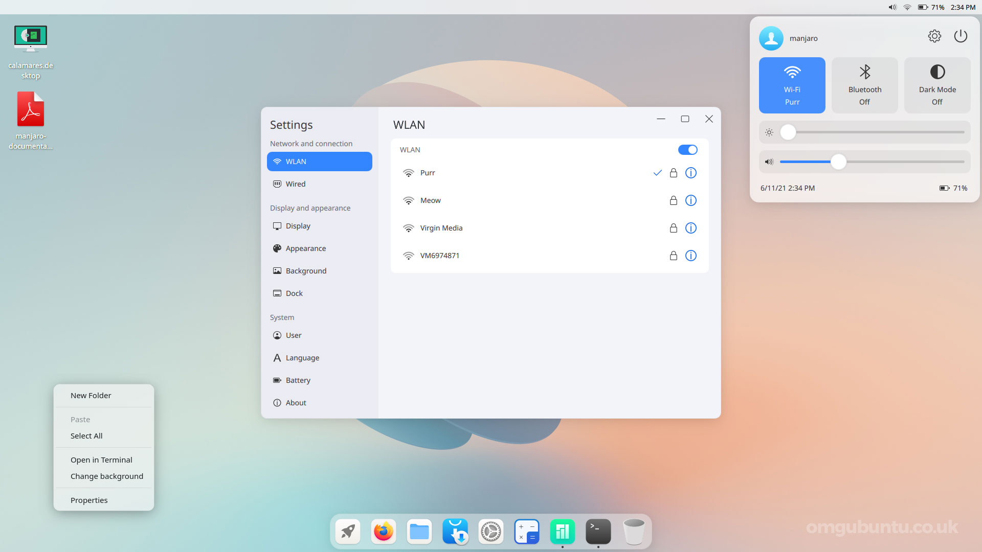Enable Bluetooth from the control center
982x552 pixels.
tap(864, 85)
